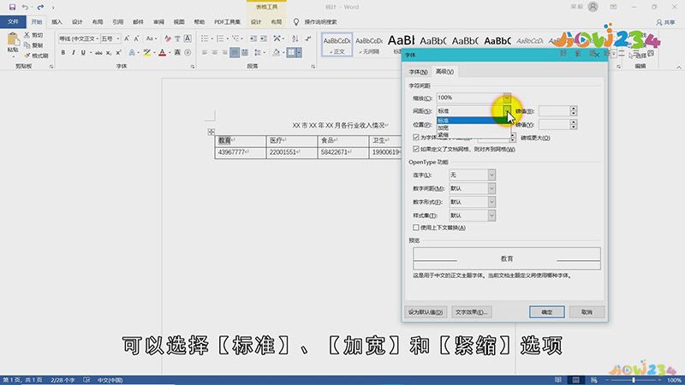Click spacing 磅值(B) stepper arrows
Screen dimensions: 685x385
click(x=573, y=111)
